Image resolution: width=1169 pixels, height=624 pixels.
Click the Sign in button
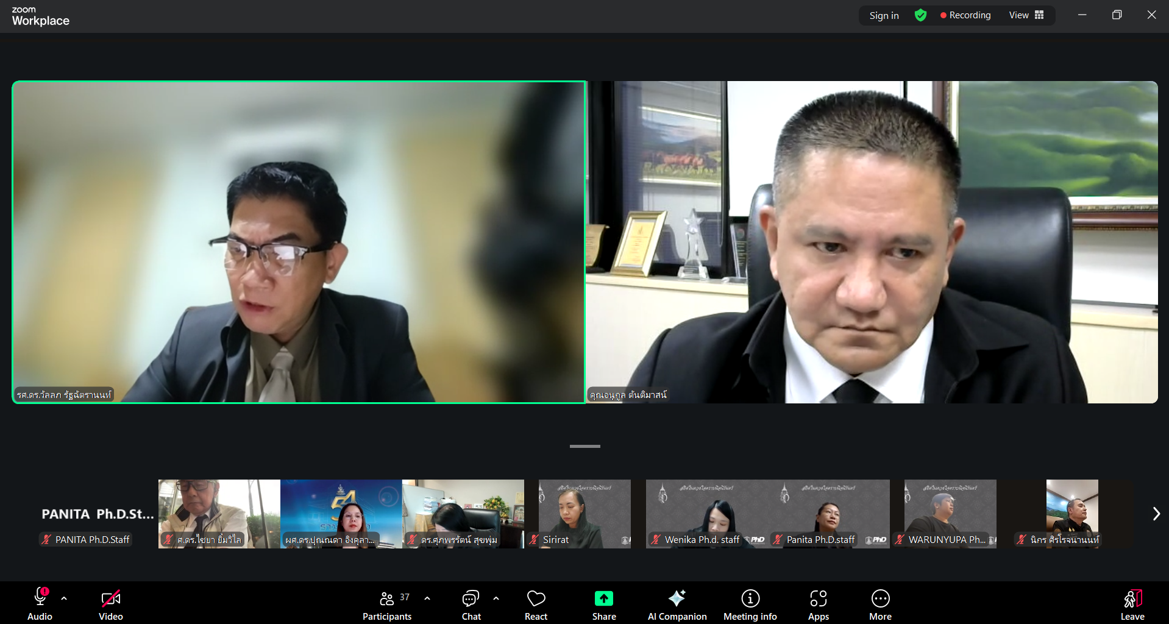coord(884,15)
